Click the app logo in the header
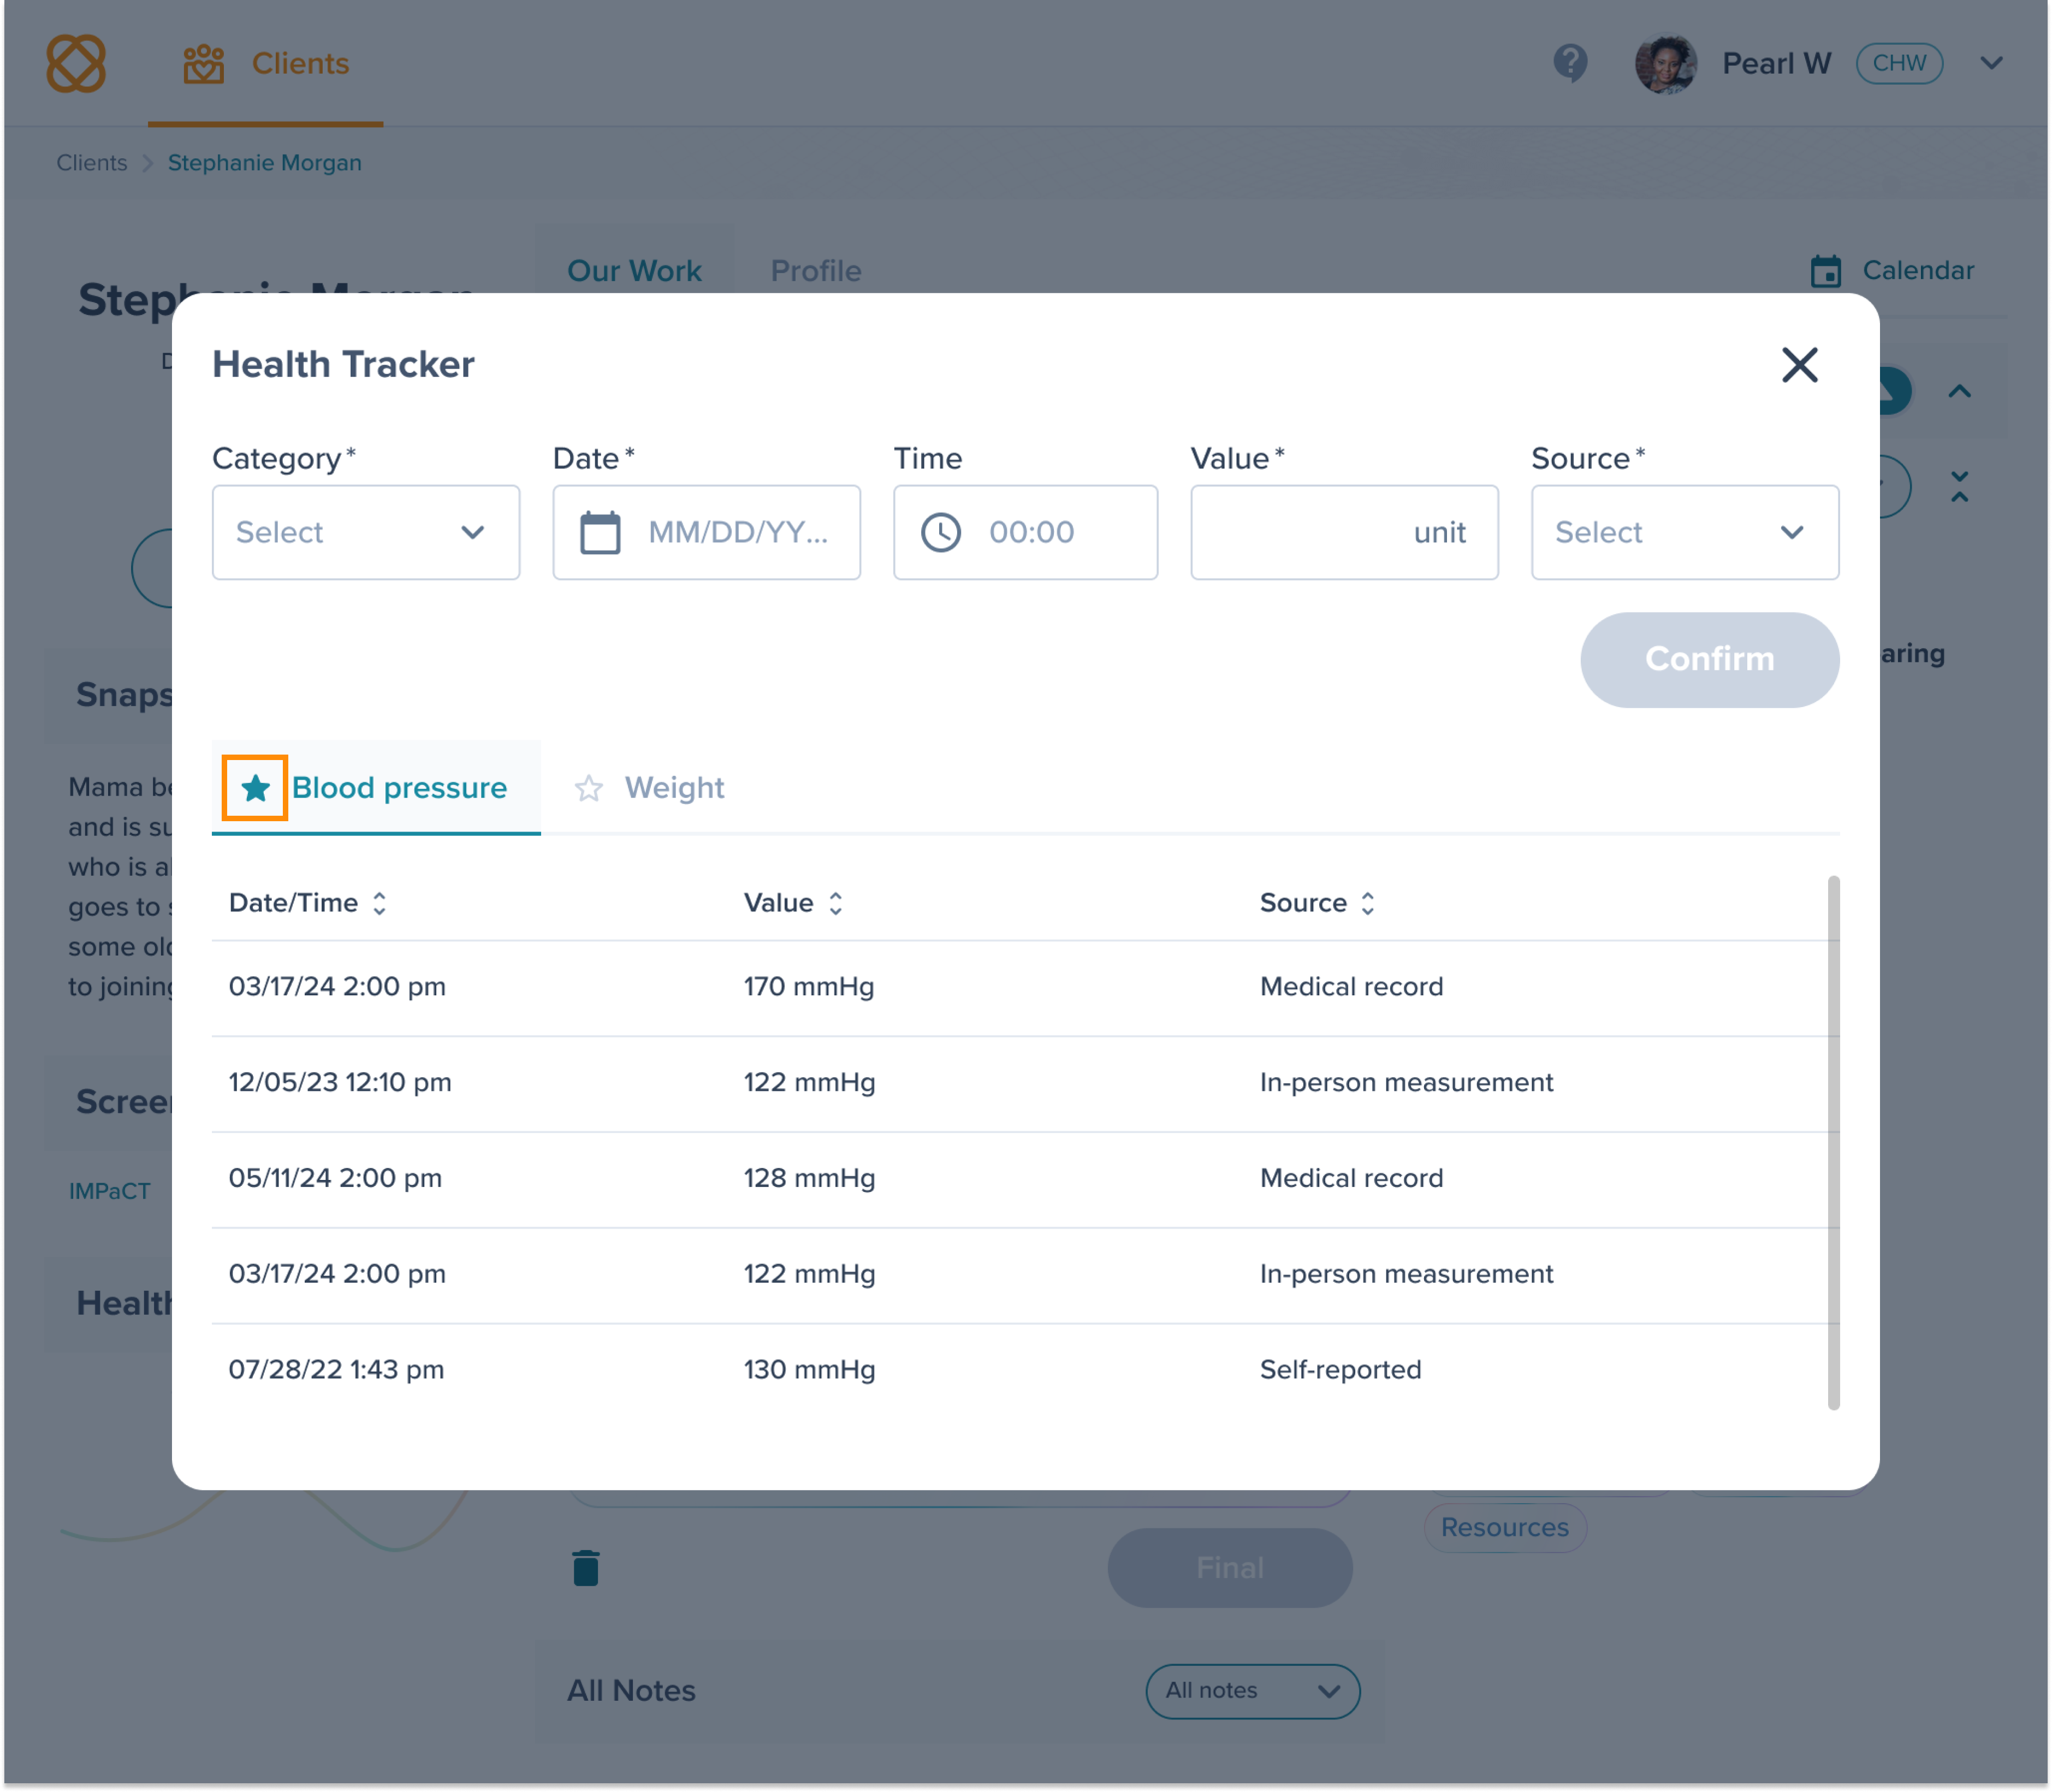This screenshot has width=2052, height=1792. [76, 63]
